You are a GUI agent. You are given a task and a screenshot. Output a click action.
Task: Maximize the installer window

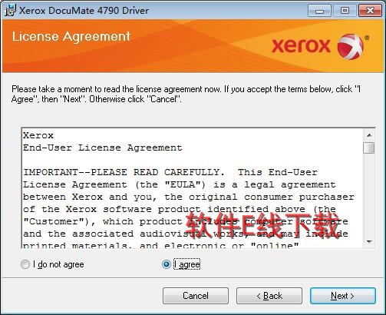click(345, 11)
